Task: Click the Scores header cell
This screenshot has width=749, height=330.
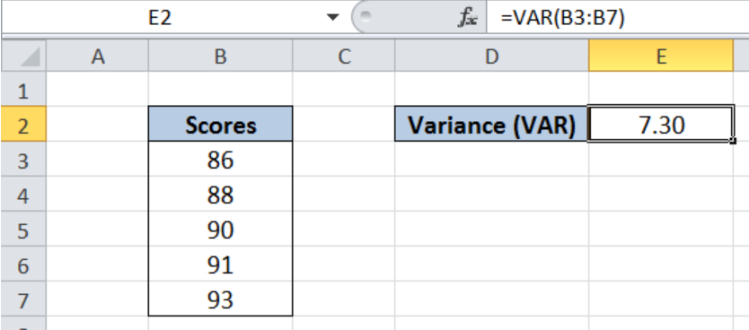Action: pyautogui.click(x=220, y=124)
